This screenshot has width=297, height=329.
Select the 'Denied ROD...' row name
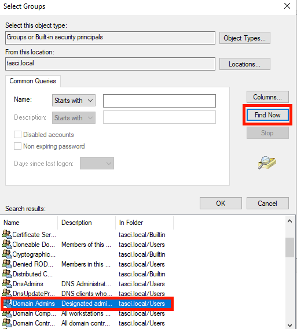point(33,264)
